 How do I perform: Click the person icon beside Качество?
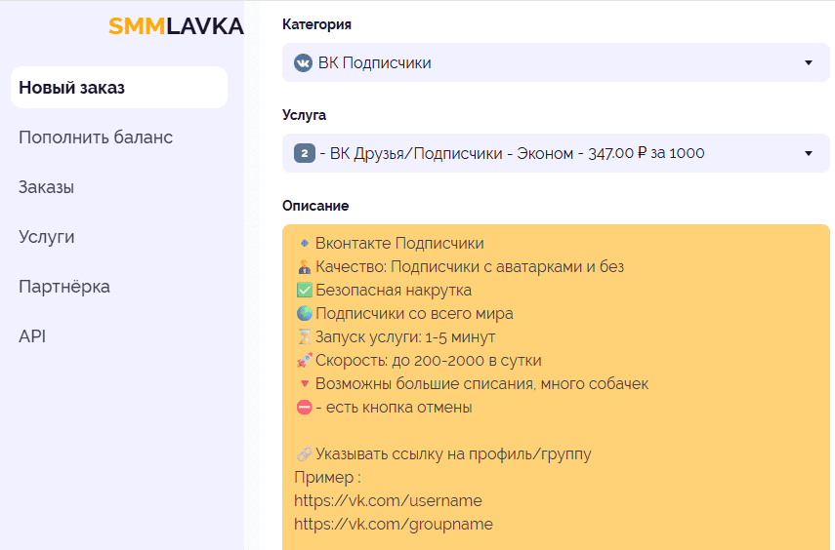(x=304, y=266)
